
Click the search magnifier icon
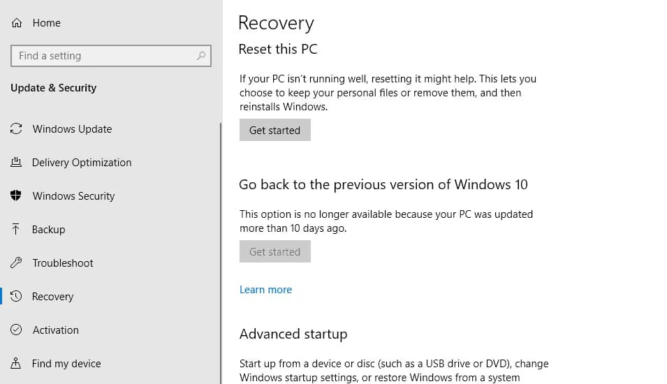(201, 56)
